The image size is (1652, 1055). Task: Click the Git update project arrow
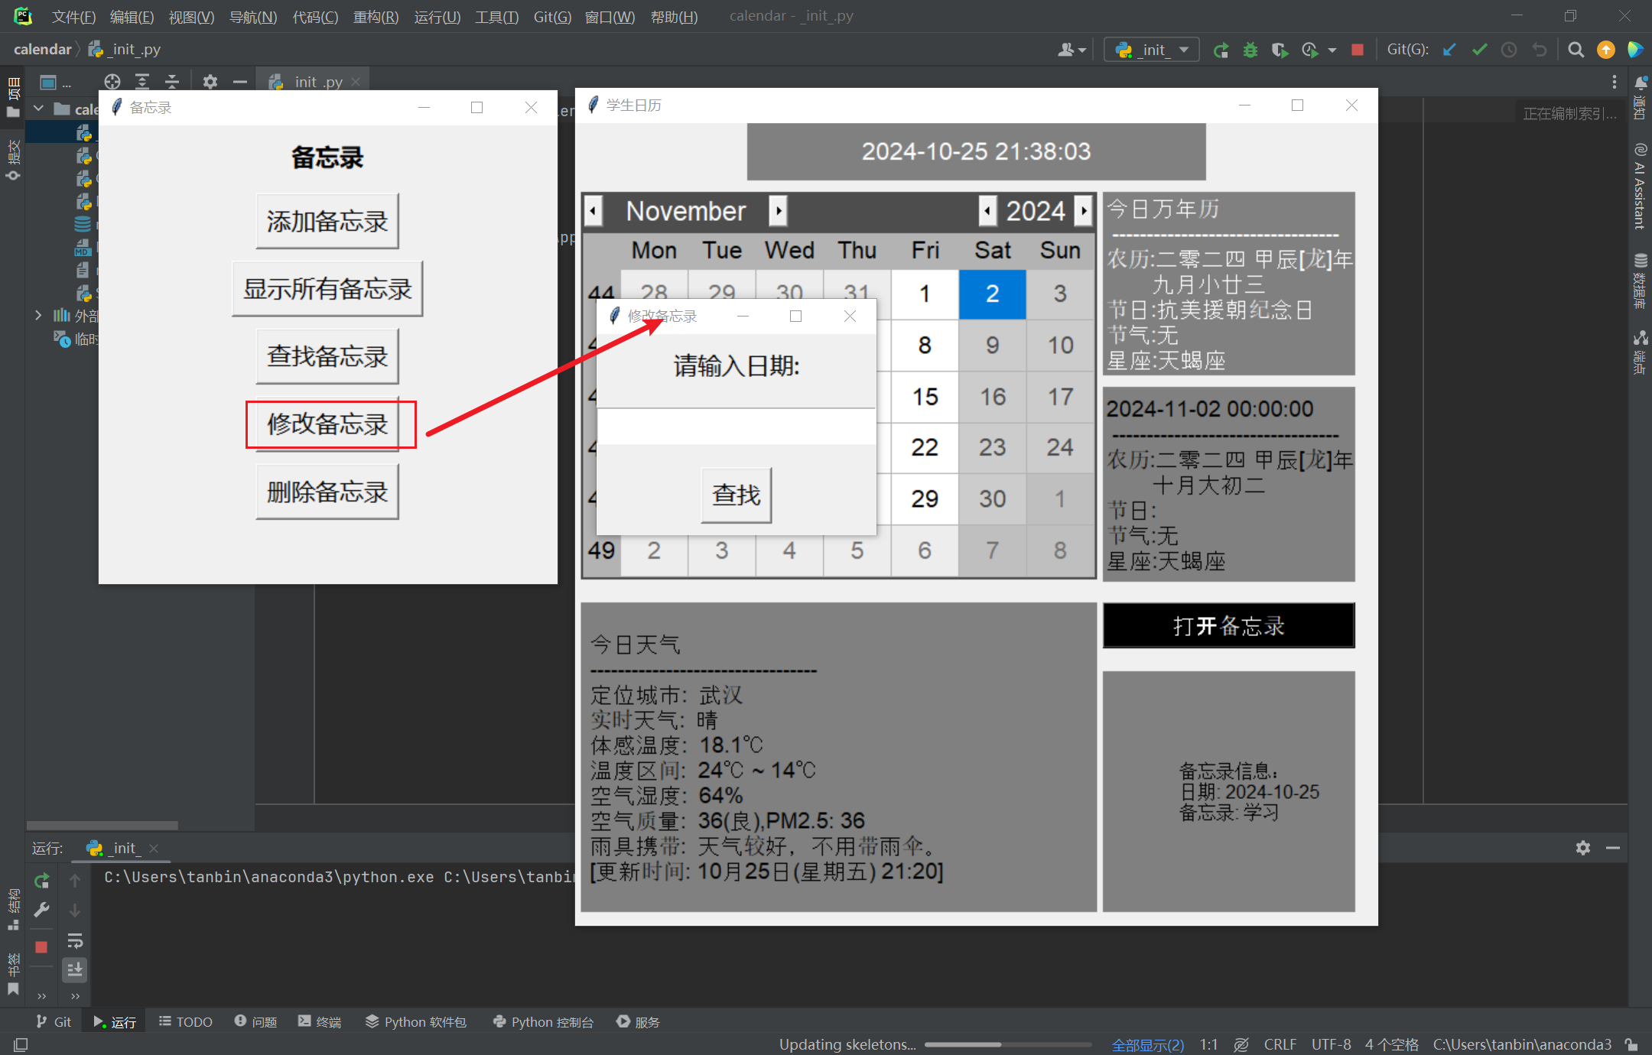[x=1449, y=50]
